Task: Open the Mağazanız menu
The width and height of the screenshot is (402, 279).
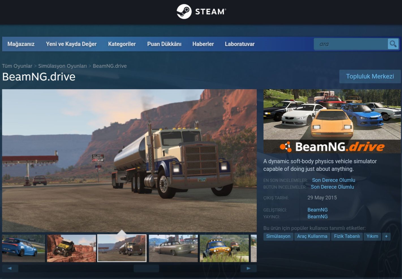Action: (x=21, y=44)
